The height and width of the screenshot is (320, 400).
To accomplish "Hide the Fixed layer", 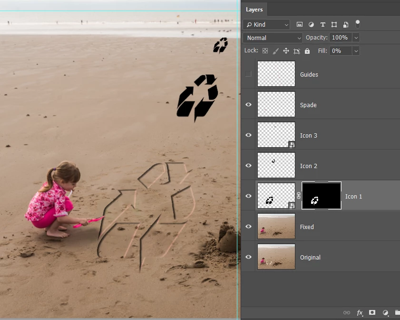I will coord(248,227).
